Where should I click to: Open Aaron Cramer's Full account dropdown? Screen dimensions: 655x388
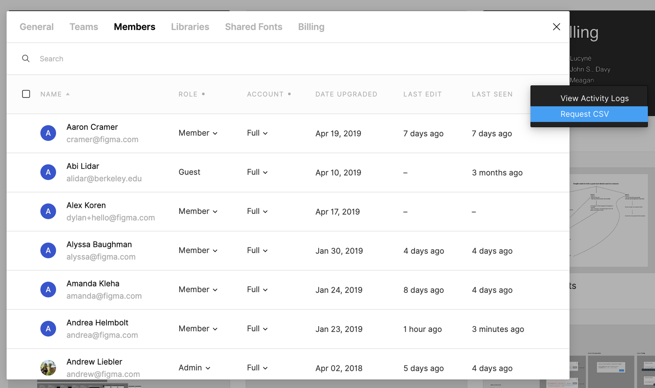(257, 133)
